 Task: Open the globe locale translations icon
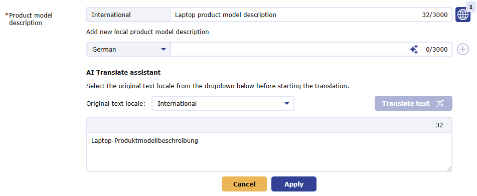click(462, 15)
